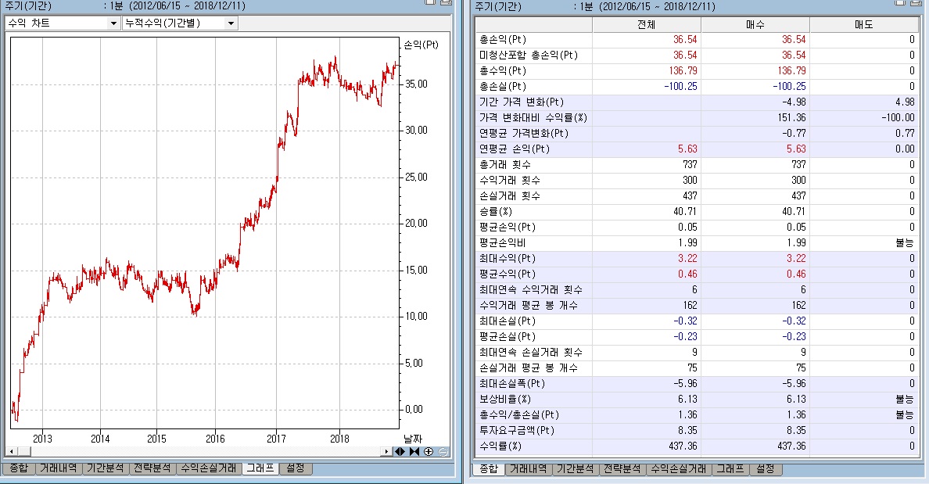Open the 기간분석 tab under the chart

point(106,468)
